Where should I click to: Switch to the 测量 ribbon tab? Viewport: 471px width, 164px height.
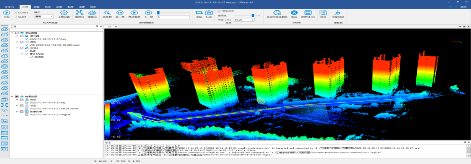[x=36, y=7]
